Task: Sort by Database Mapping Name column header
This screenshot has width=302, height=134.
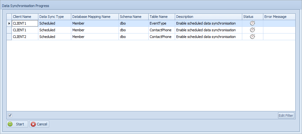Action: click(95, 17)
